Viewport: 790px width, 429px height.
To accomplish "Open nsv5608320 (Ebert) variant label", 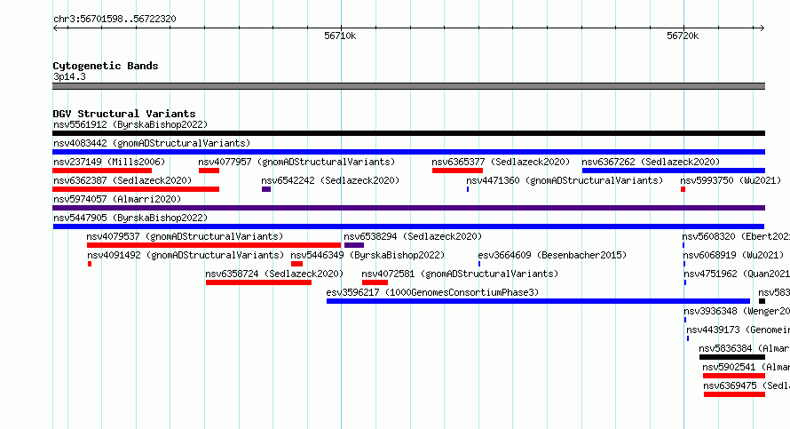I will click(x=736, y=236).
